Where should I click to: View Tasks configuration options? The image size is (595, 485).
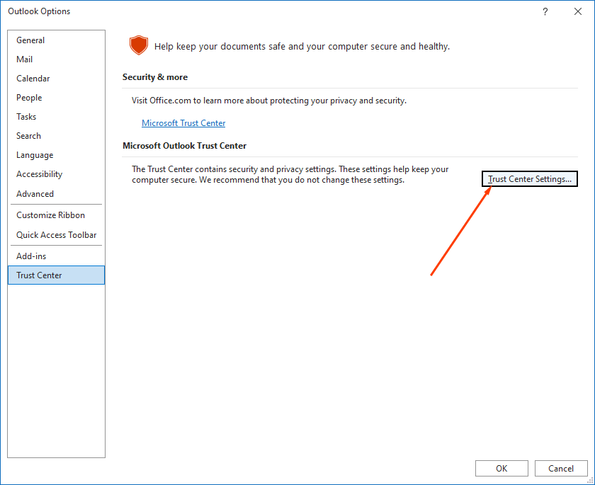point(26,116)
